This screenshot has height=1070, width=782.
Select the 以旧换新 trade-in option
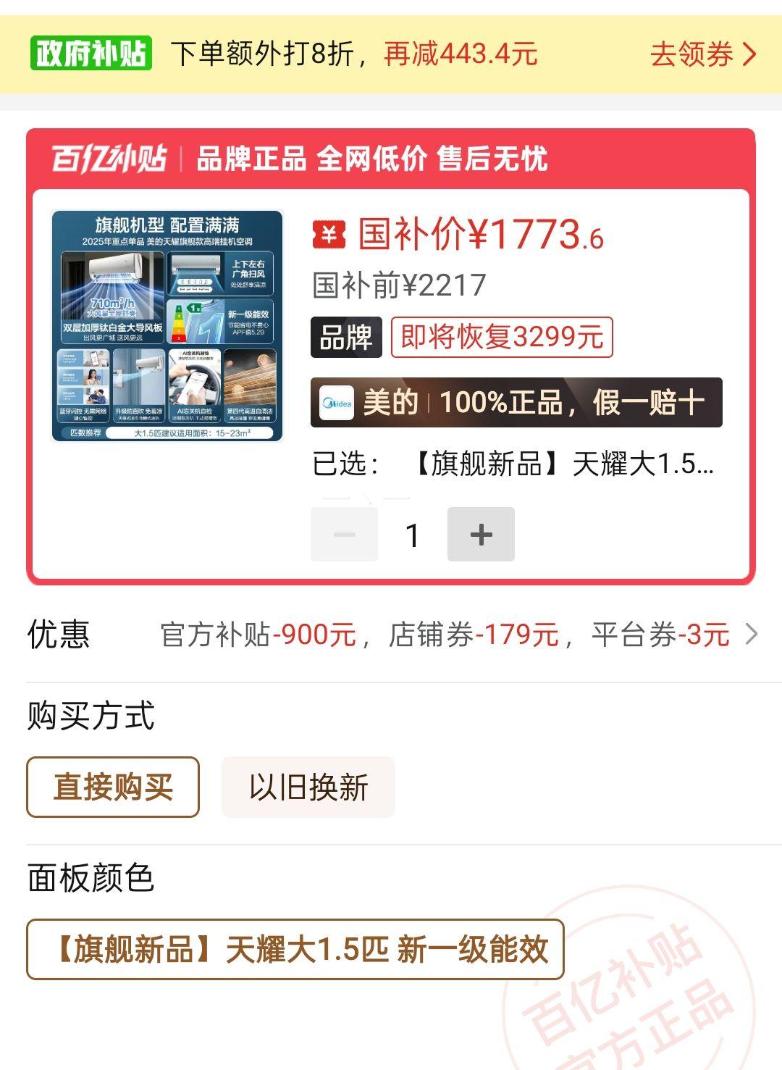(308, 787)
